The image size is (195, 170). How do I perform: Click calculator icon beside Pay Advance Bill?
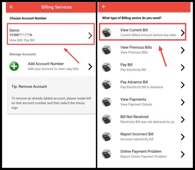click(x=107, y=85)
